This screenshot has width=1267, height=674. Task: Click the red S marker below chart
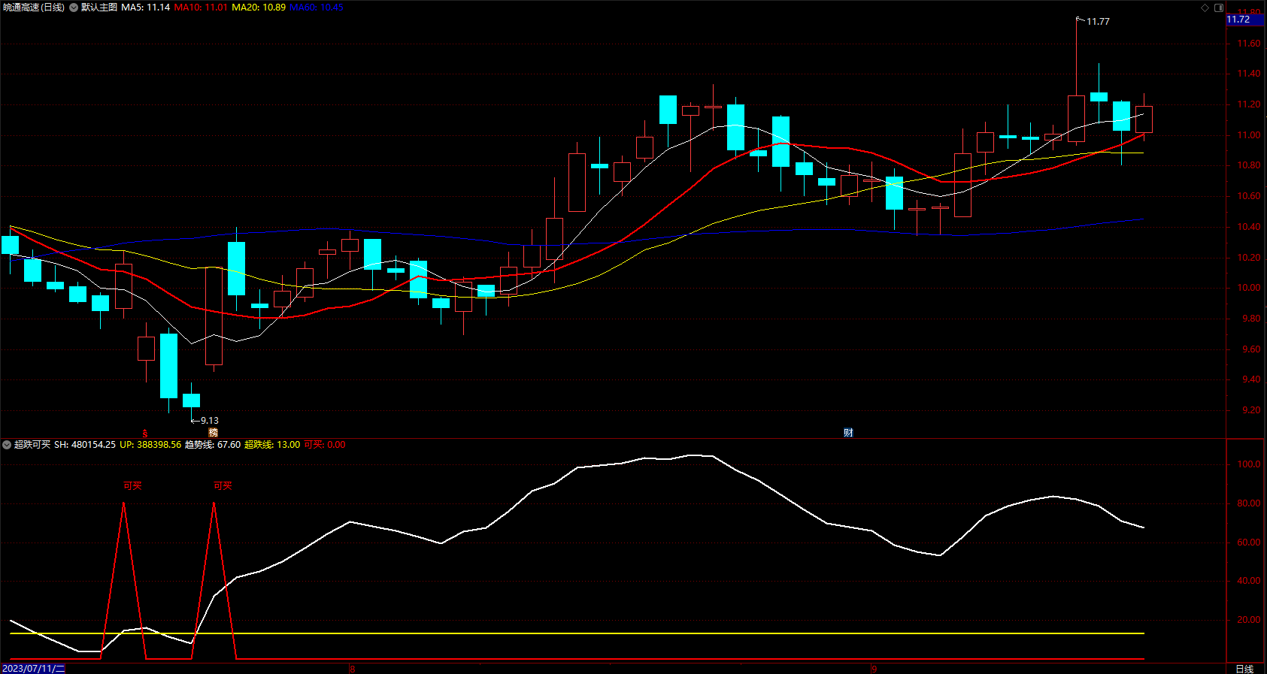tap(145, 434)
